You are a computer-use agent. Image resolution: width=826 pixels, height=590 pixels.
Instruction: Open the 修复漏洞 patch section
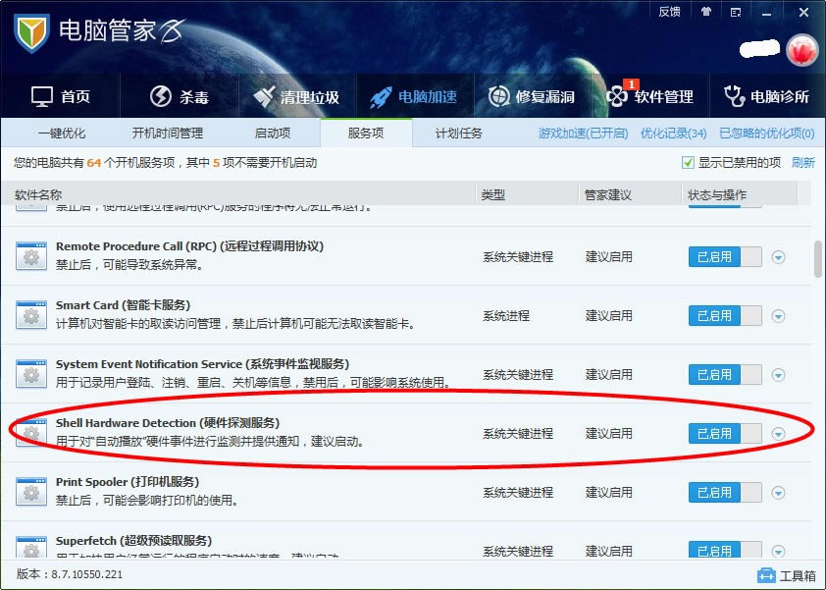pyautogui.click(x=531, y=96)
